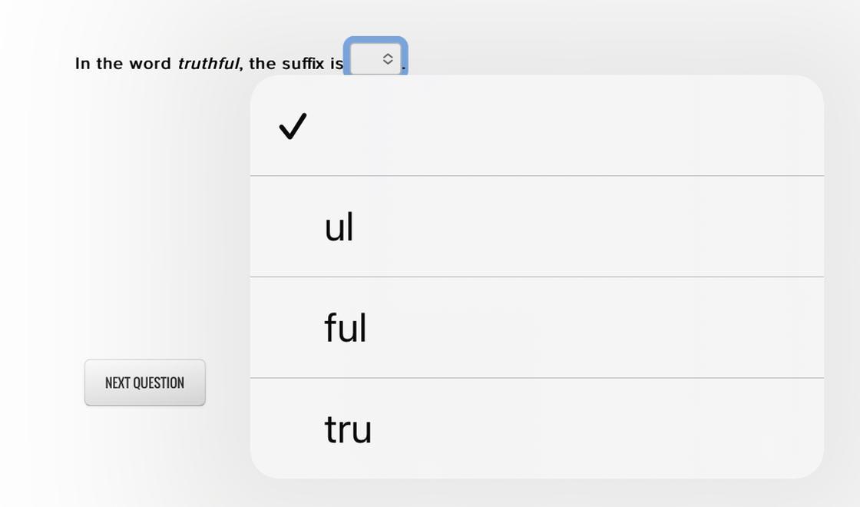Image resolution: width=860 pixels, height=507 pixels.
Task: Mark 'ful' as the suffix answer
Action: (537, 327)
